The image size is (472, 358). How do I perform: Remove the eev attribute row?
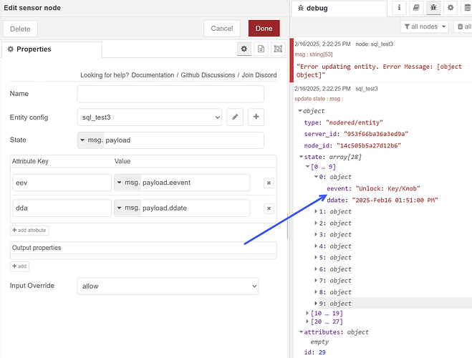click(x=269, y=183)
